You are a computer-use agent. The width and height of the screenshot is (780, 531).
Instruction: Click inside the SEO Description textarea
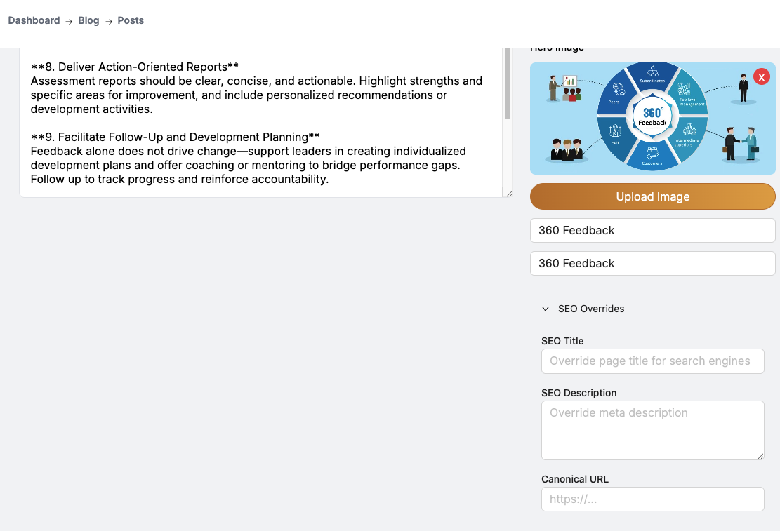pos(652,429)
